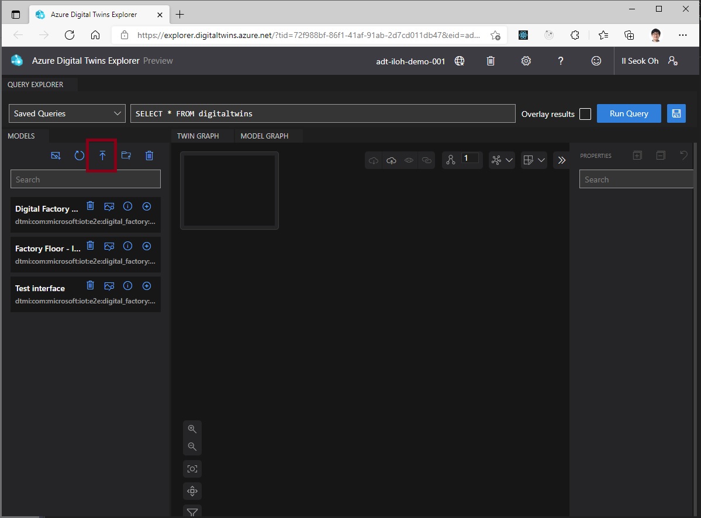Image resolution: width=701 pixels, height=518 pixels.
Task: Delete all twins trash icon in header
Action: pos(491,61)
